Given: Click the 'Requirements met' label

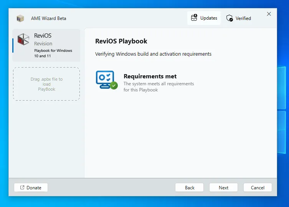Looking at the screenshot, I should coord(150,76).
